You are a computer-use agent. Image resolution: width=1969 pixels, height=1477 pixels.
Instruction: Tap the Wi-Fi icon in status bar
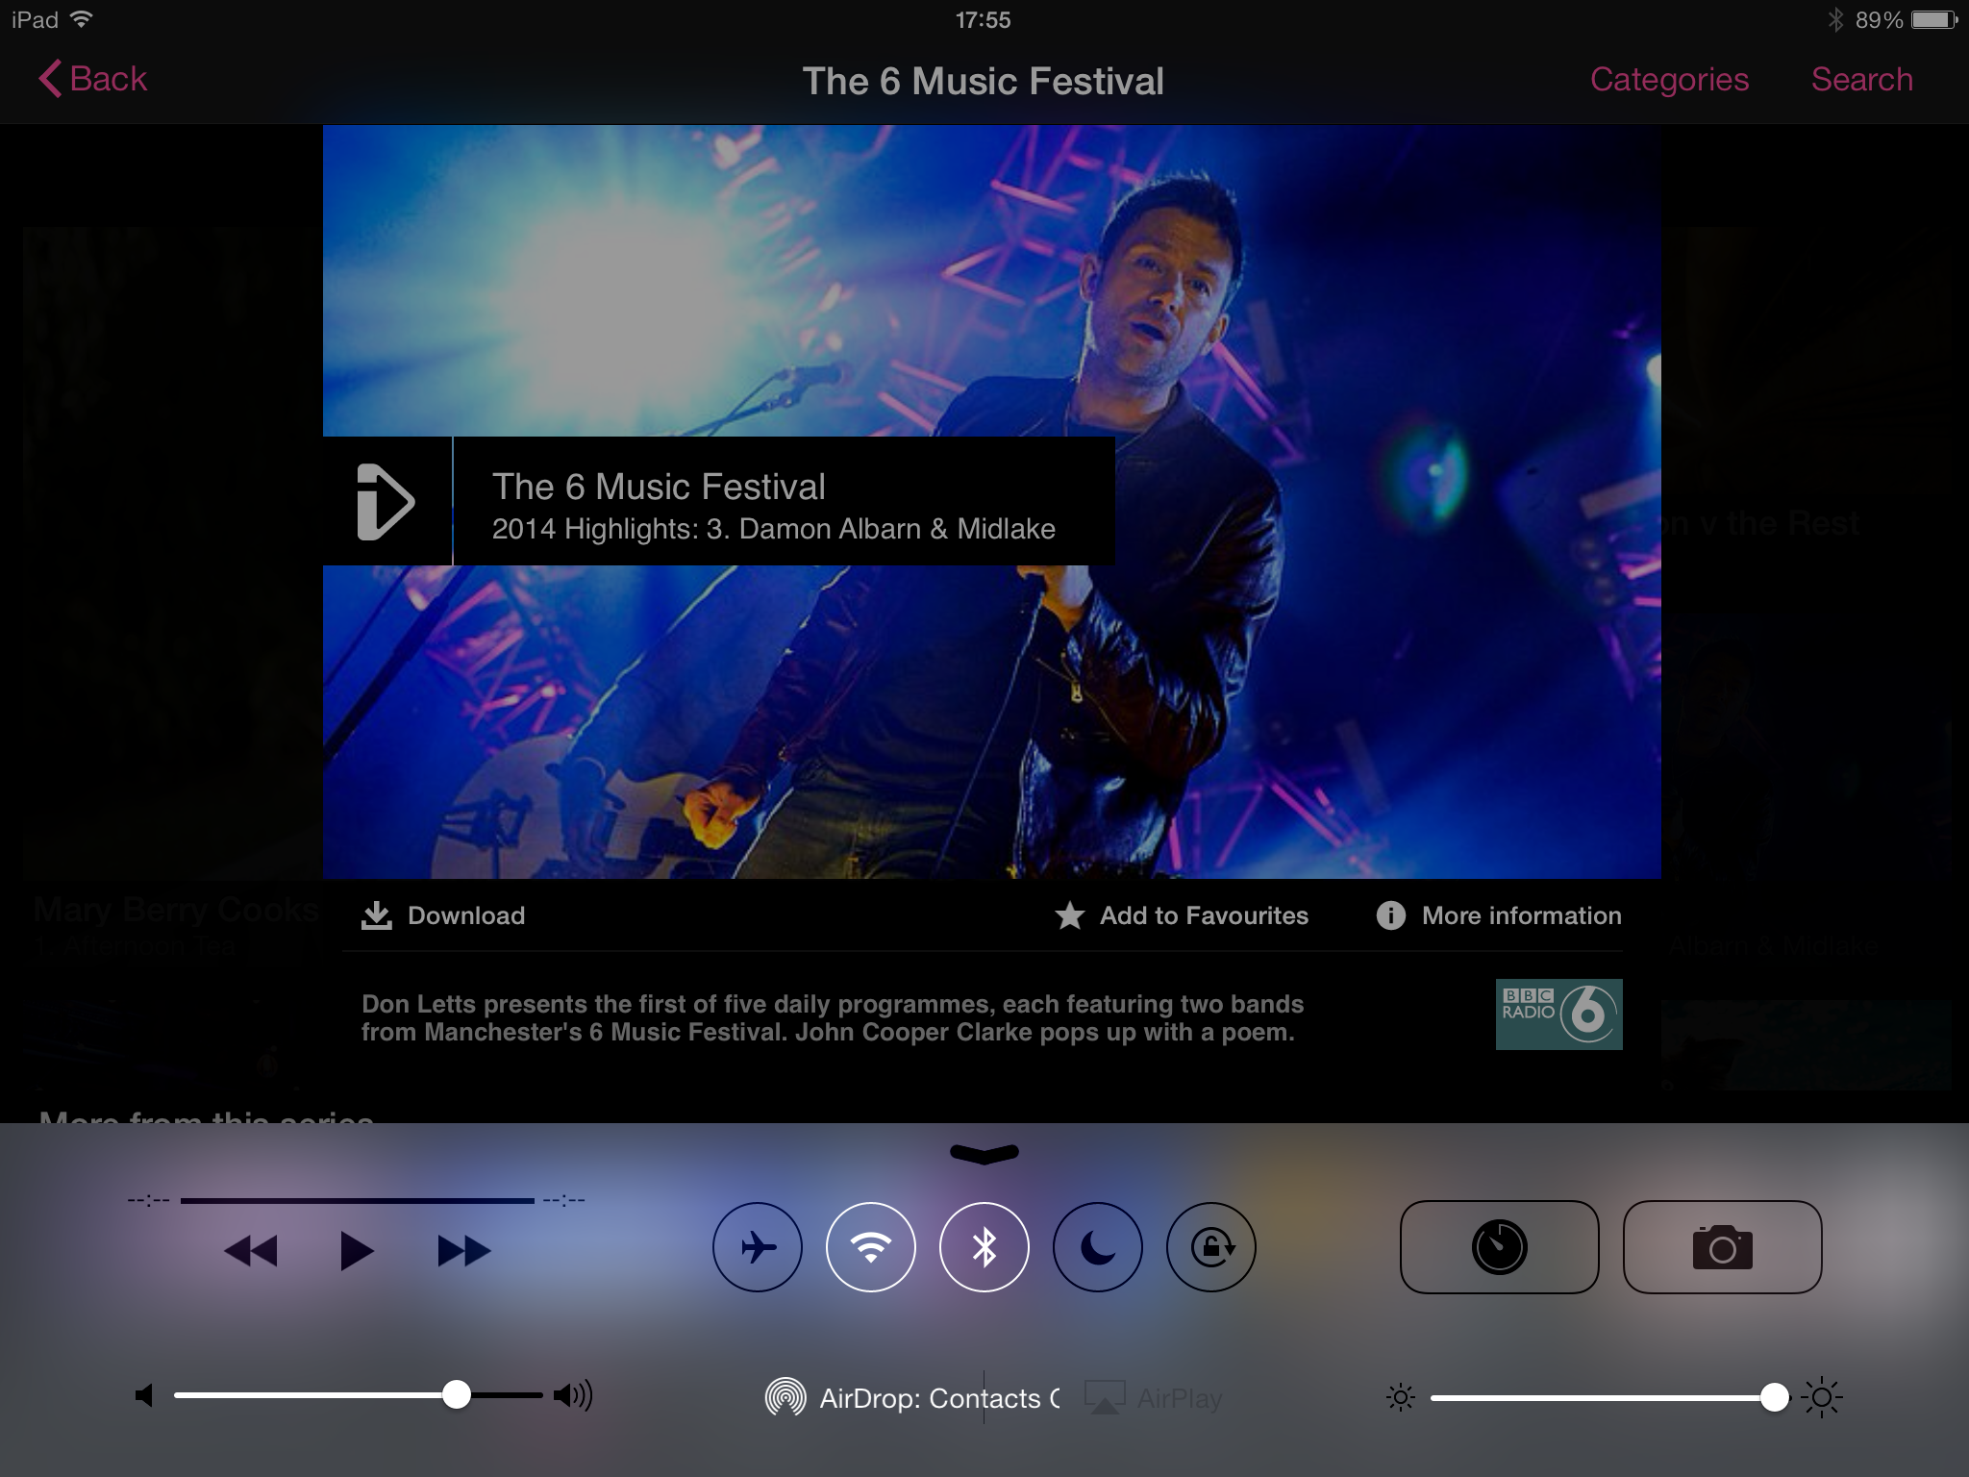(82, 19)
